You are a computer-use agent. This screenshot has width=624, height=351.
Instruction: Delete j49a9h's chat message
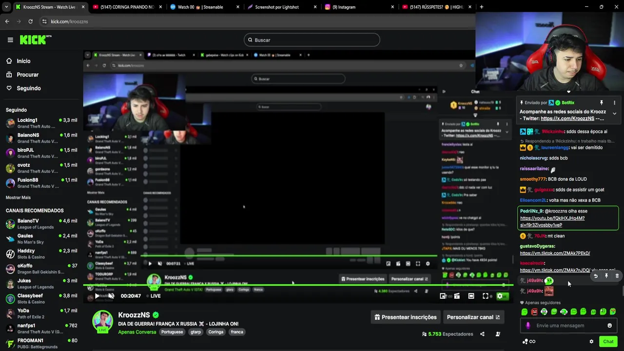click(x=617, y=276)
